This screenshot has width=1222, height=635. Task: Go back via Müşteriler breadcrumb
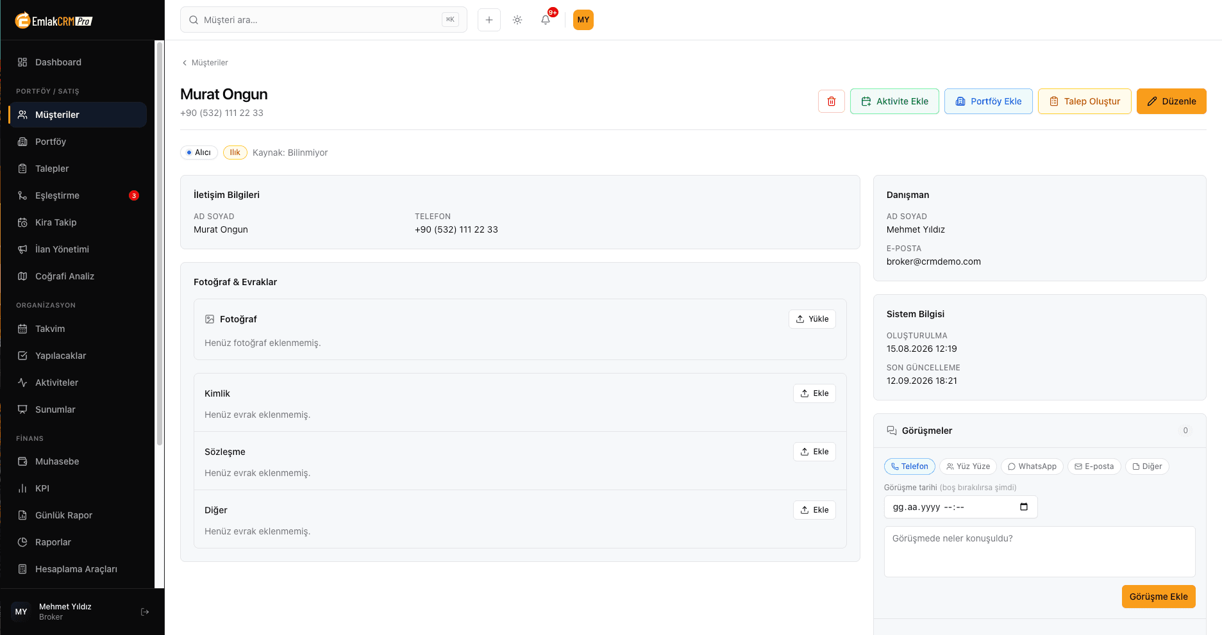point(205,63)
